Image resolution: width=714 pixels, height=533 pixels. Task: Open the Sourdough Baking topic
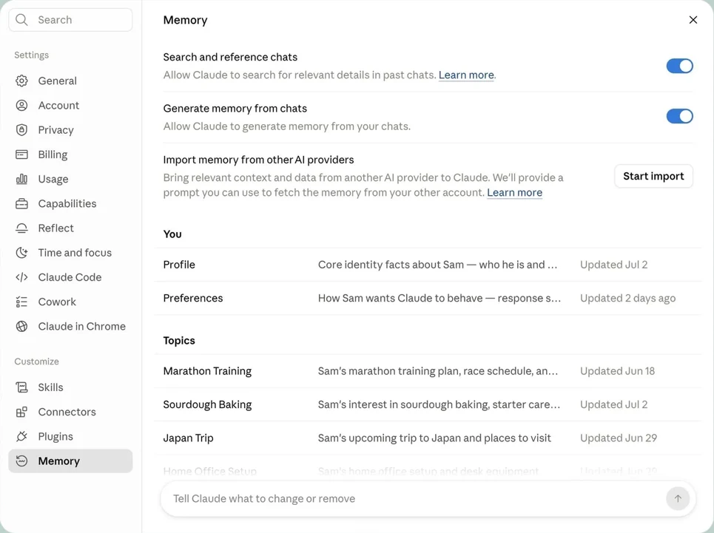tap(428, 404)
